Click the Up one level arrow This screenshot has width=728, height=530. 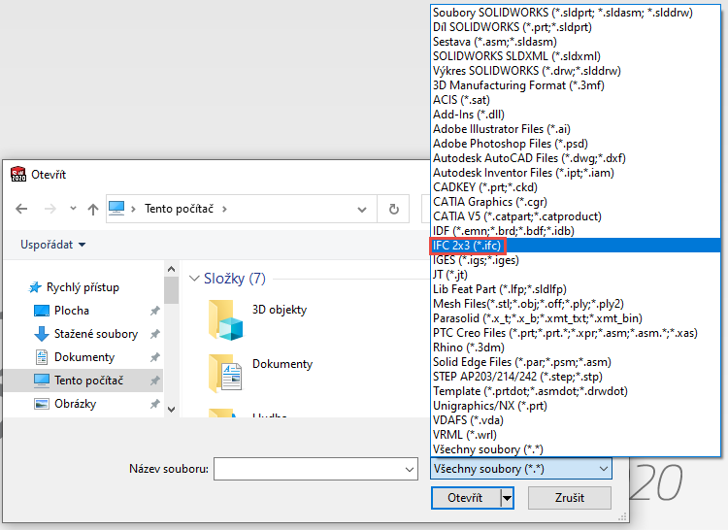click(x=93, y=209)
